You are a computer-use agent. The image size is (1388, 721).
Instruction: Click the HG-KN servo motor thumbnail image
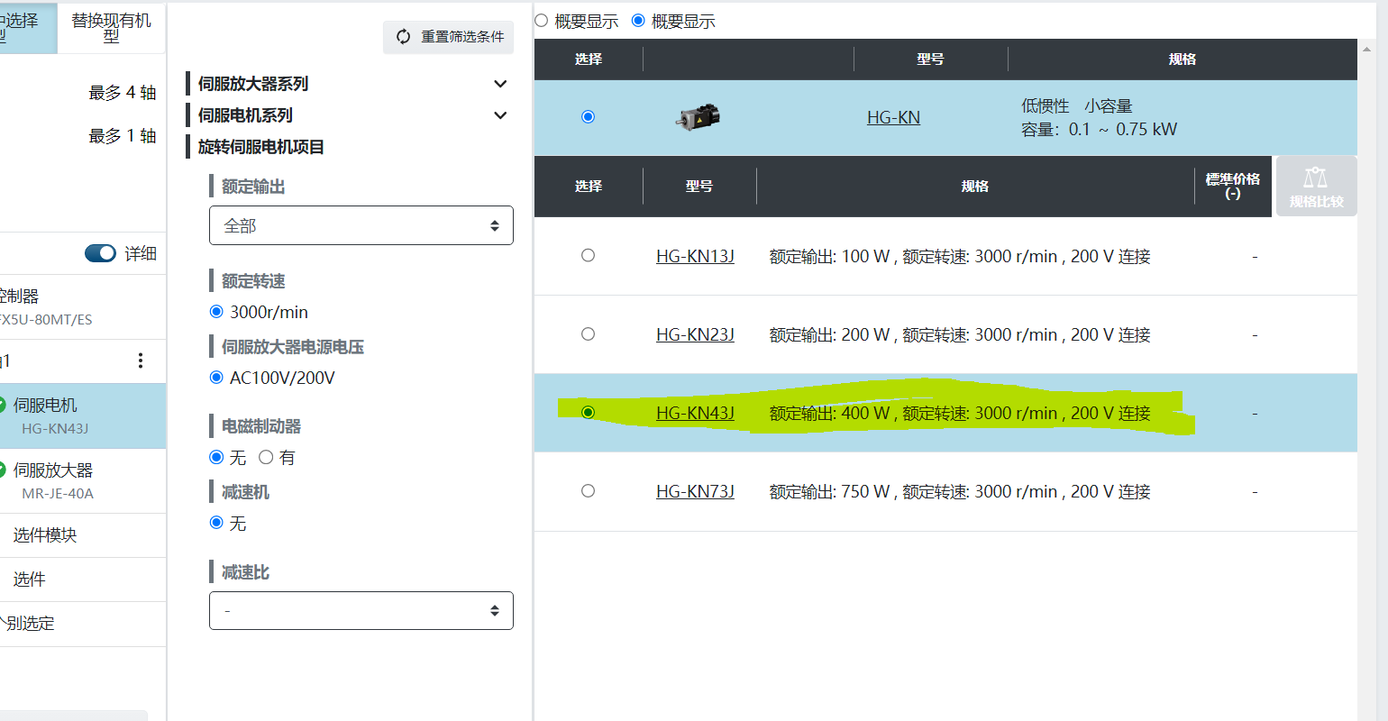pyautogui.click(x=698, y=117)
